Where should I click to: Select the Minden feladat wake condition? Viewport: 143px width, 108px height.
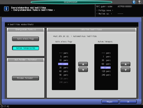pyautogui.click(x=25, y=78)
